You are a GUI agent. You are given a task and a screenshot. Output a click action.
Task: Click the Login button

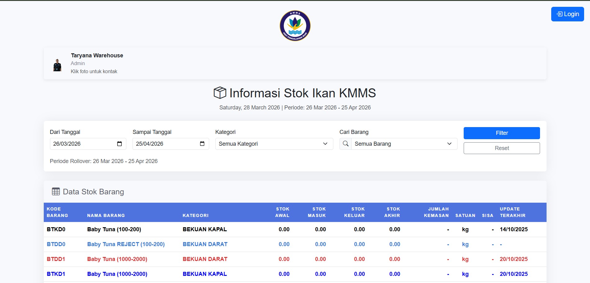pyautogui.click(x=567, y=14)
